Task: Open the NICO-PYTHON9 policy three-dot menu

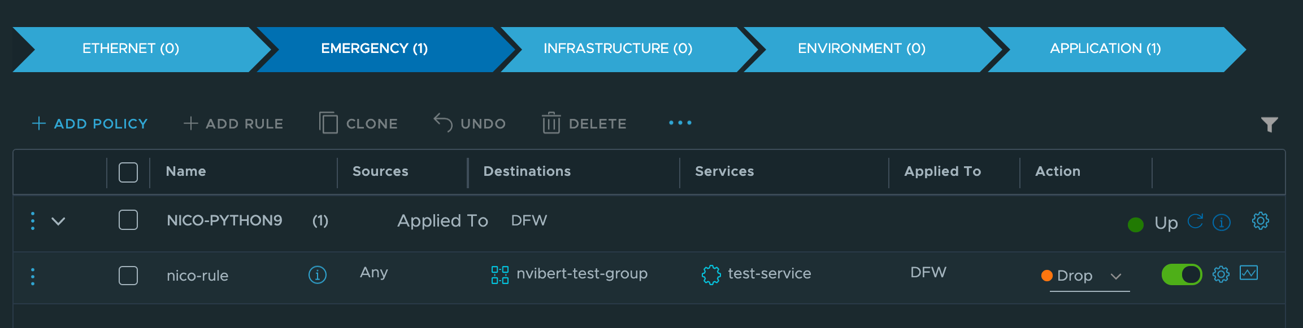Action: point(33,221)
